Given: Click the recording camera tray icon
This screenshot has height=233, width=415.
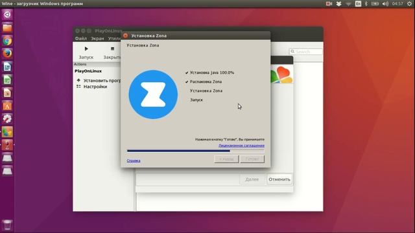Looking at the screenshot, I should 329,4.
